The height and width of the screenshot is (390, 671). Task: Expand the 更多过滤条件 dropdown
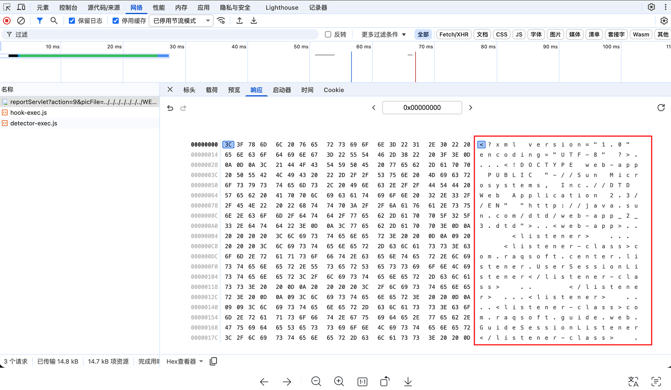tap(383, 34)
